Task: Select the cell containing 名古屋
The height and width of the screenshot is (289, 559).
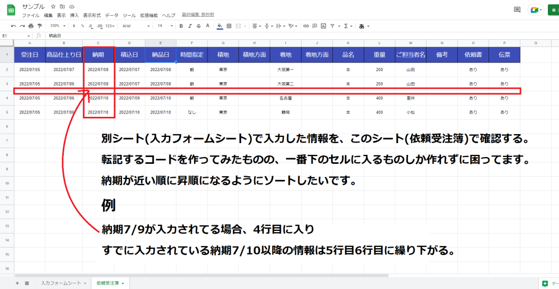Action: click(x=285, y=98)
